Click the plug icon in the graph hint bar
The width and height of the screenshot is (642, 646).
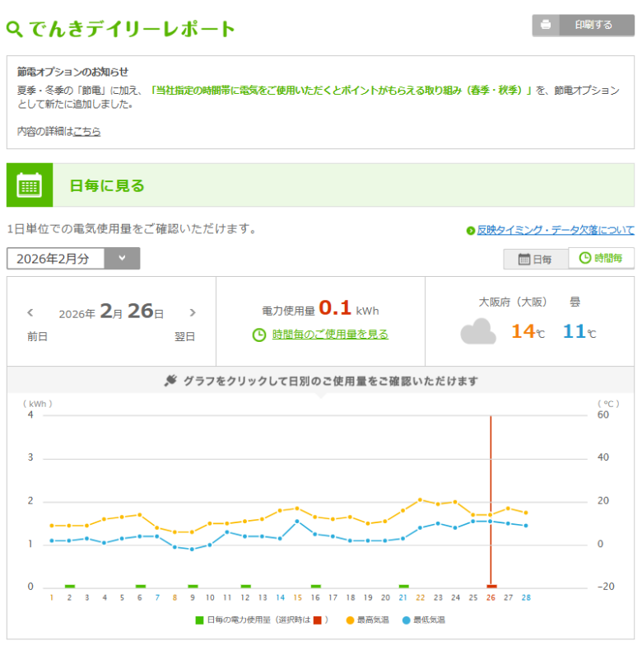tap(170, 381)
